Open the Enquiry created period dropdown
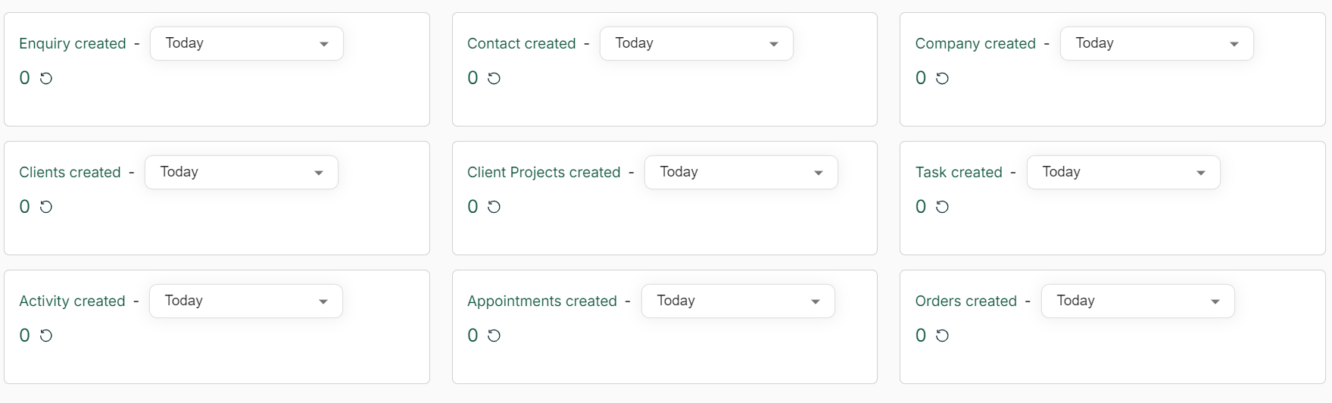1332x403 pixels. [x=247, y=44]
